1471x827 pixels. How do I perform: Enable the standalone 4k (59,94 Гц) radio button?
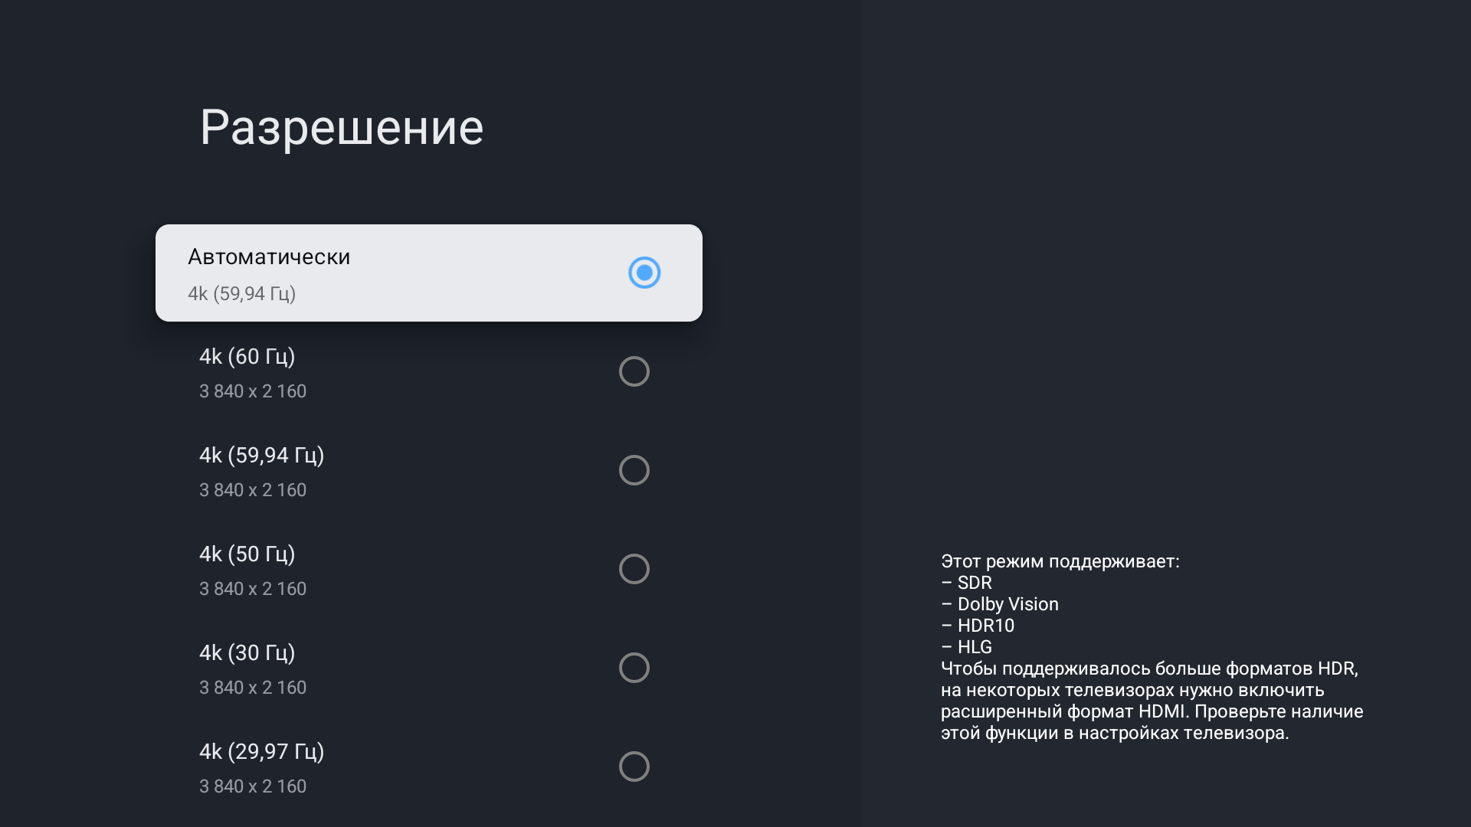coord(634,470)
